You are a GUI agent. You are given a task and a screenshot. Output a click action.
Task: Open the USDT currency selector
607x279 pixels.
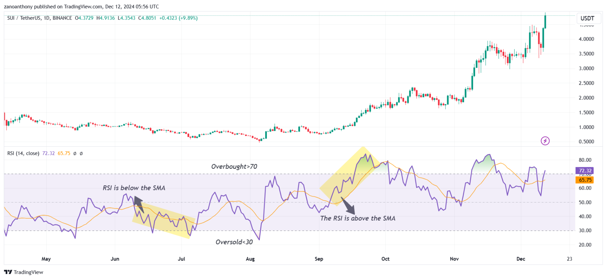(x=587, y=18)
